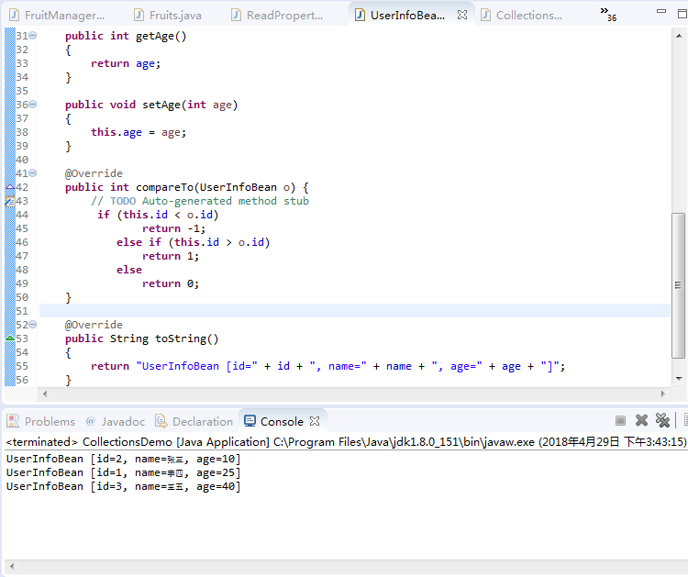
Task: Collapse the compareTo method at line 41
Action: coord(33,173)
